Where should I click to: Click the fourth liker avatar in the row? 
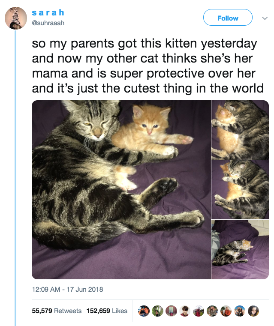185,311
